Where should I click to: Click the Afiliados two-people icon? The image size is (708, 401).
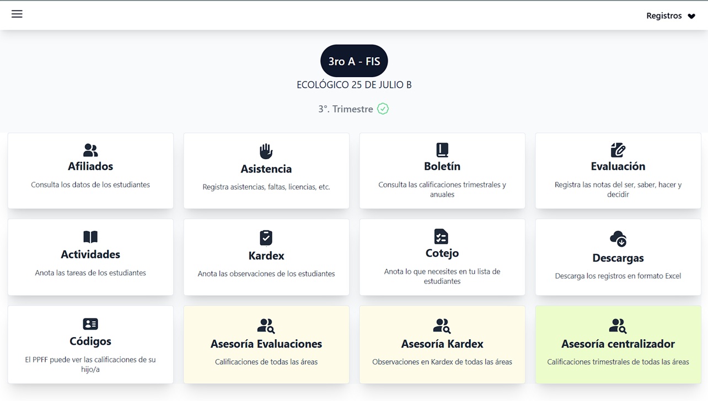(x=90, y=150)
